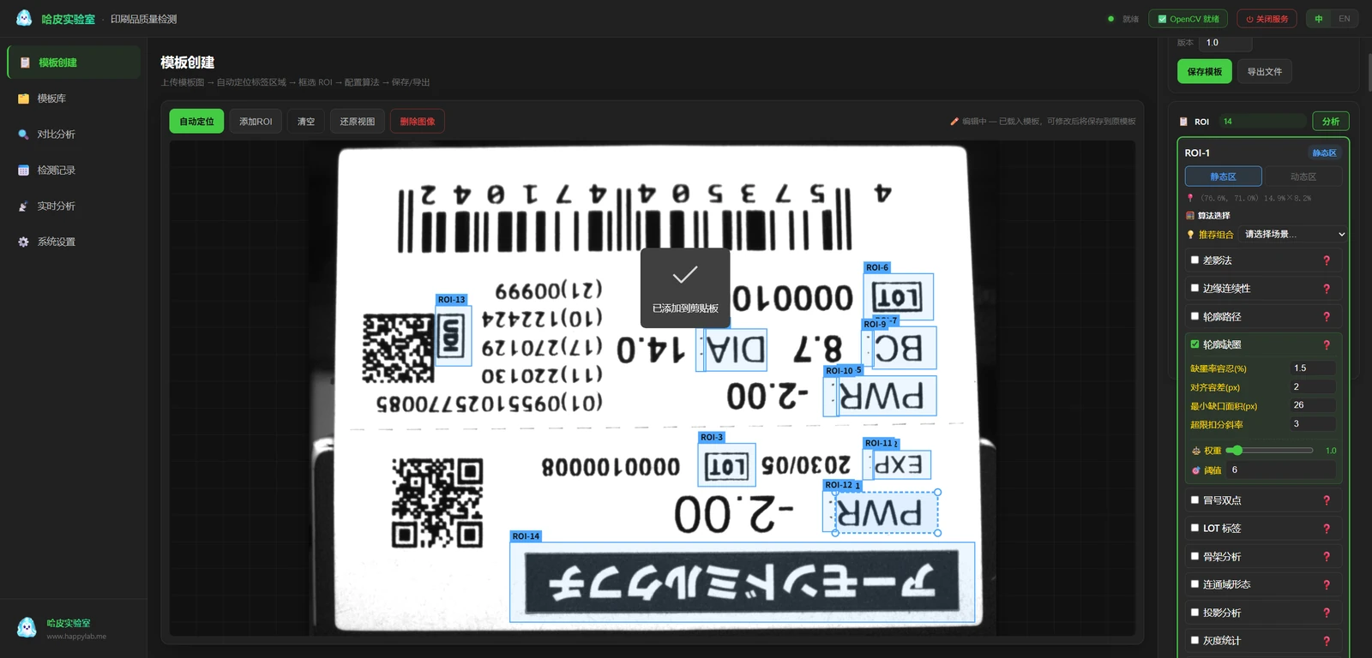Uncheck the 轮廓缺圈 checkbox
The image size is (1372, 658).
pyautogui.click(x=1194, y=344)
